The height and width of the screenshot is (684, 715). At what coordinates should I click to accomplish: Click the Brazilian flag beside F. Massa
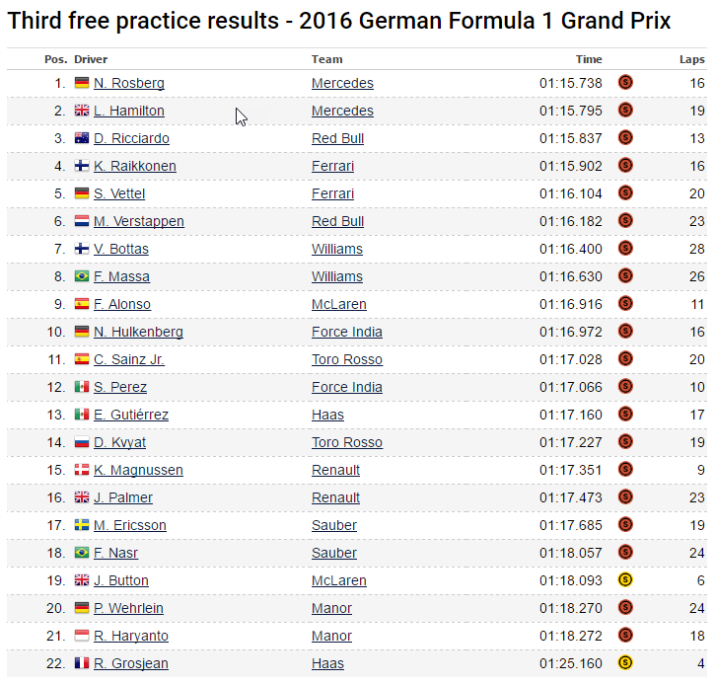(82, 276)
